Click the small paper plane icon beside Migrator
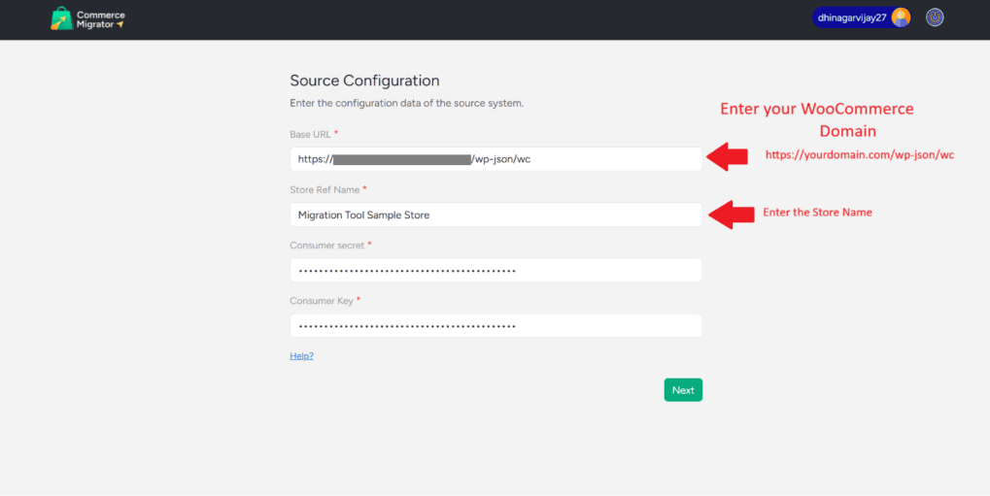The height and width of the screenshot is (496, 990). pyautogui.click(x=120, y=24)
